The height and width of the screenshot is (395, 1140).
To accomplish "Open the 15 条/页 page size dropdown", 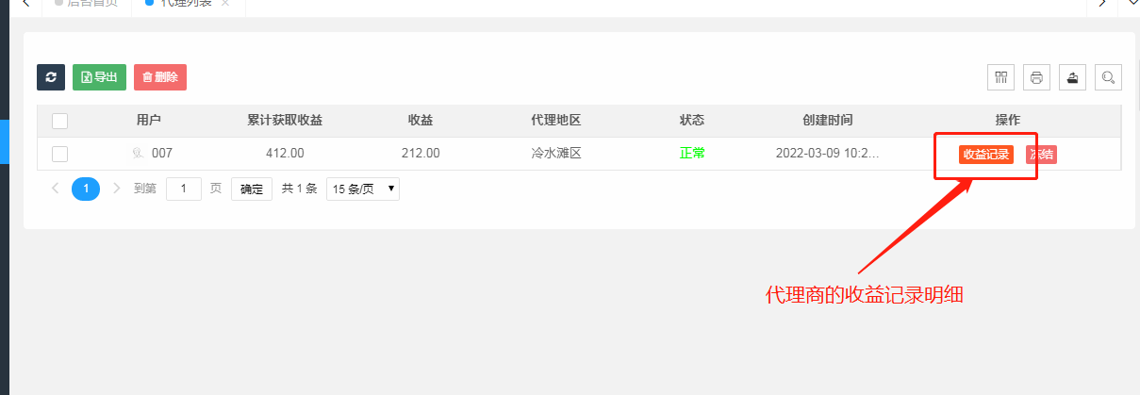I will [363, 189].
